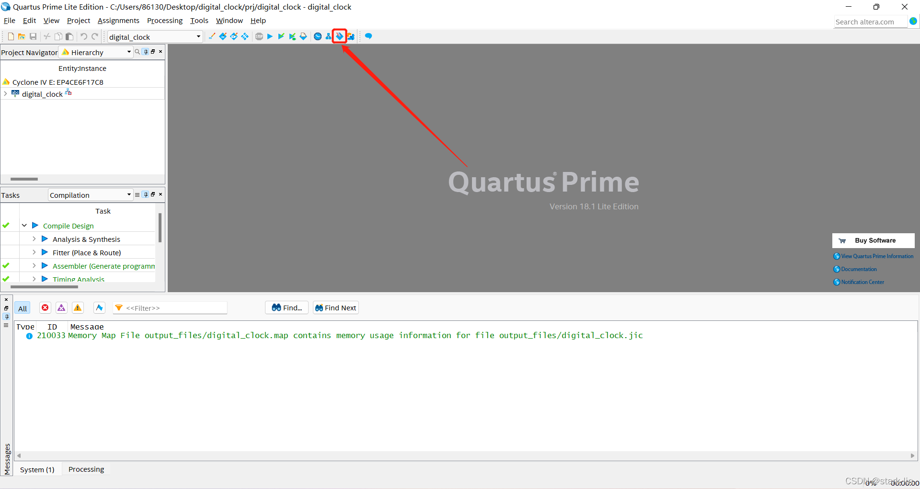
Task: Click the Buy Software button
Action: (873, 240)
